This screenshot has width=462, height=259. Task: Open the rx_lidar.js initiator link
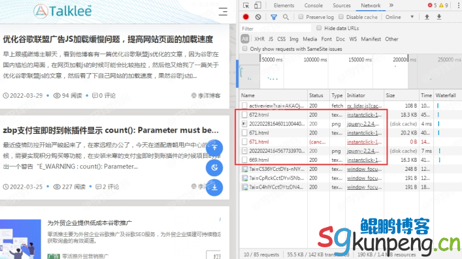[365, 106]
